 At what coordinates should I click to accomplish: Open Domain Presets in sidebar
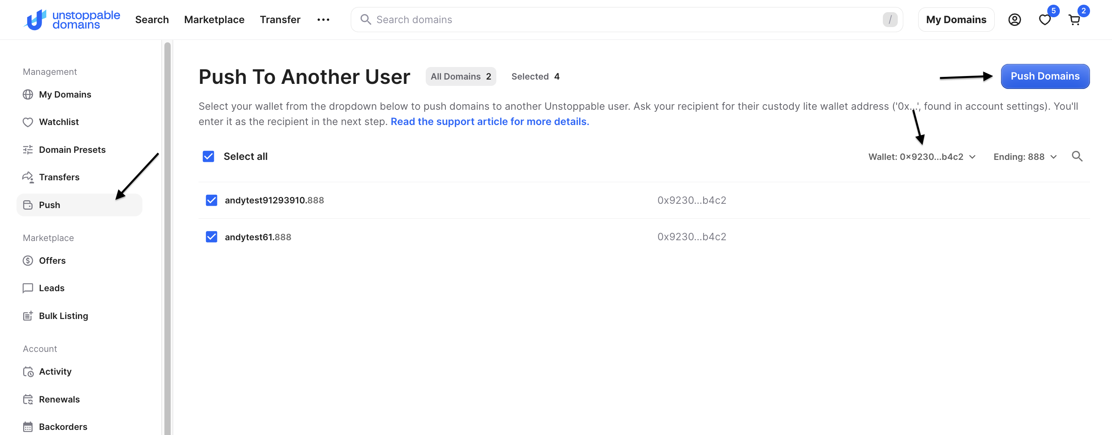click(72, 150)
